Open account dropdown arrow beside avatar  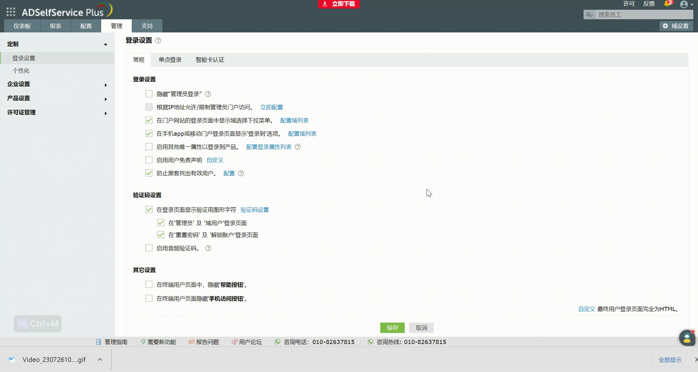point(692,5)
